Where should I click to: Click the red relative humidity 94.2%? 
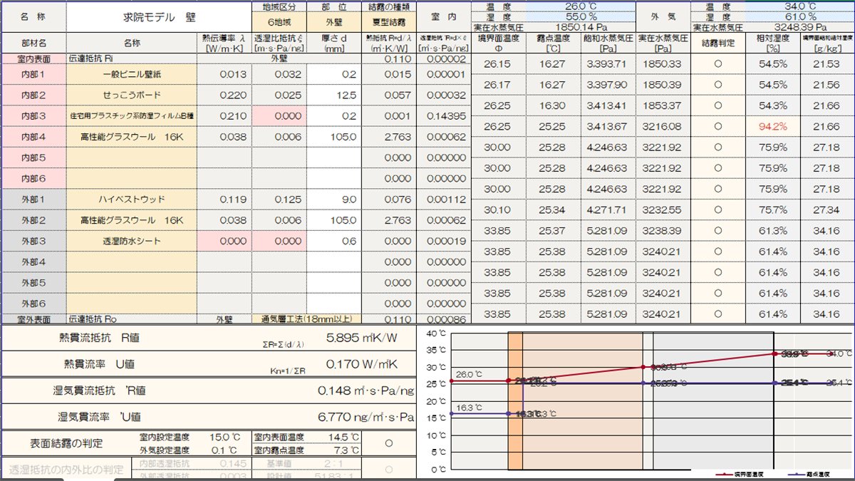(772, 126)
